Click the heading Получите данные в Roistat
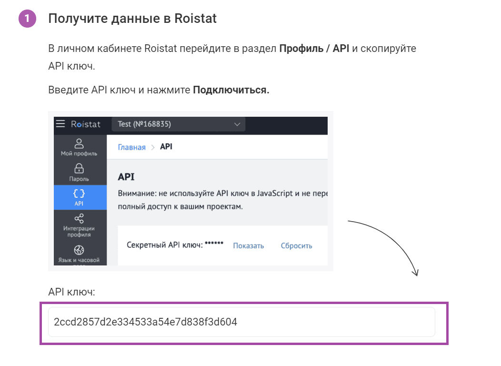This screenshot has height=366, width=501. coord(132,19)
